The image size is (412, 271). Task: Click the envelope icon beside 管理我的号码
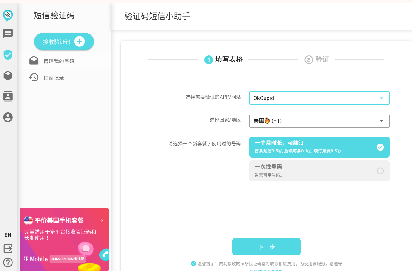click(34, 61)
